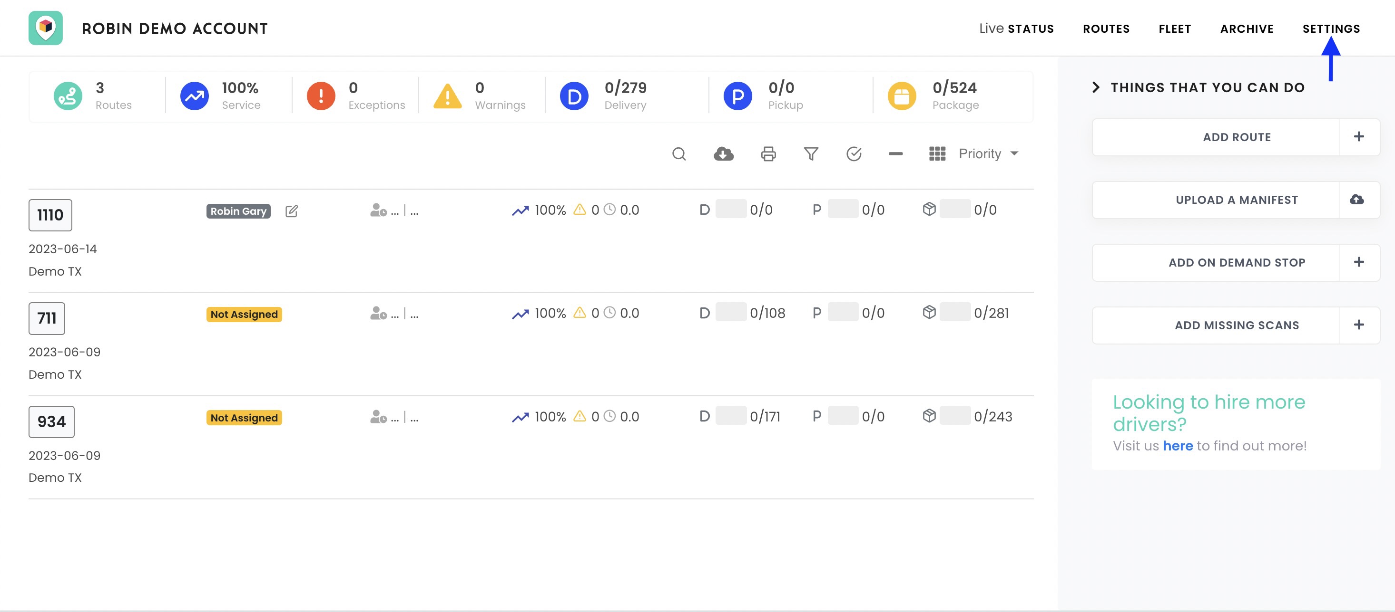1395x612 pixels.
Task: Open the edit icon next to Robin Gary
Action: click(x=292, y=211)
